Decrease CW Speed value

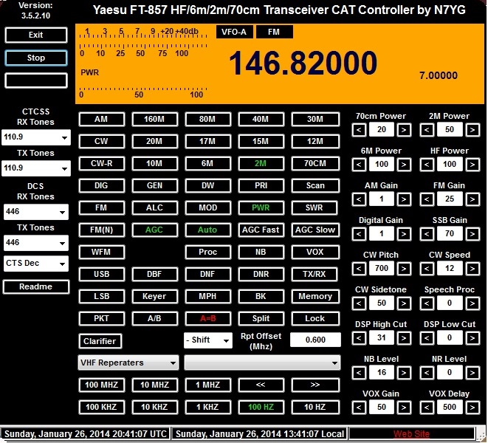tap(427, 268)
